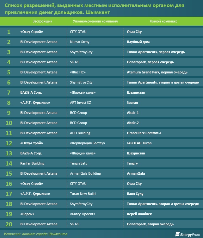Select 'ShymStroyCity' in row 3
The height and width of the screenshot is (238, 203).
81,52
